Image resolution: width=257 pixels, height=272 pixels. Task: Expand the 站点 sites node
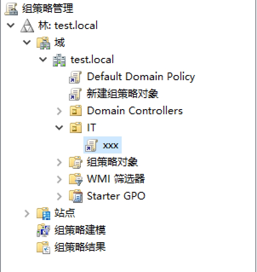(27, 213)
